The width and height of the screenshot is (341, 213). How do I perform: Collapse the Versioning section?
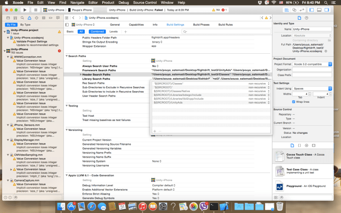click(x=66, y=130)
